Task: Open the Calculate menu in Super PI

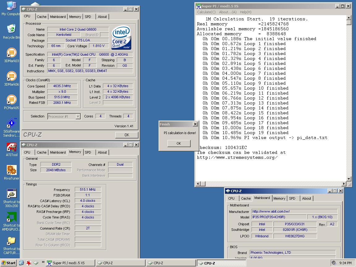Action: [206, 12]
